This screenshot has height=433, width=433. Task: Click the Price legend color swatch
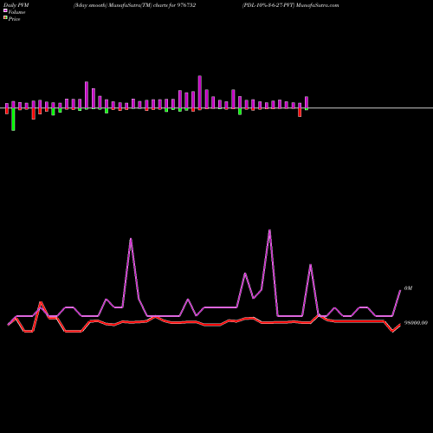(5, 18)
